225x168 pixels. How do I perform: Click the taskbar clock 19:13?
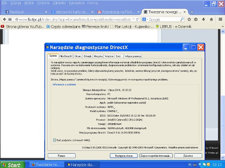(217, 165)
